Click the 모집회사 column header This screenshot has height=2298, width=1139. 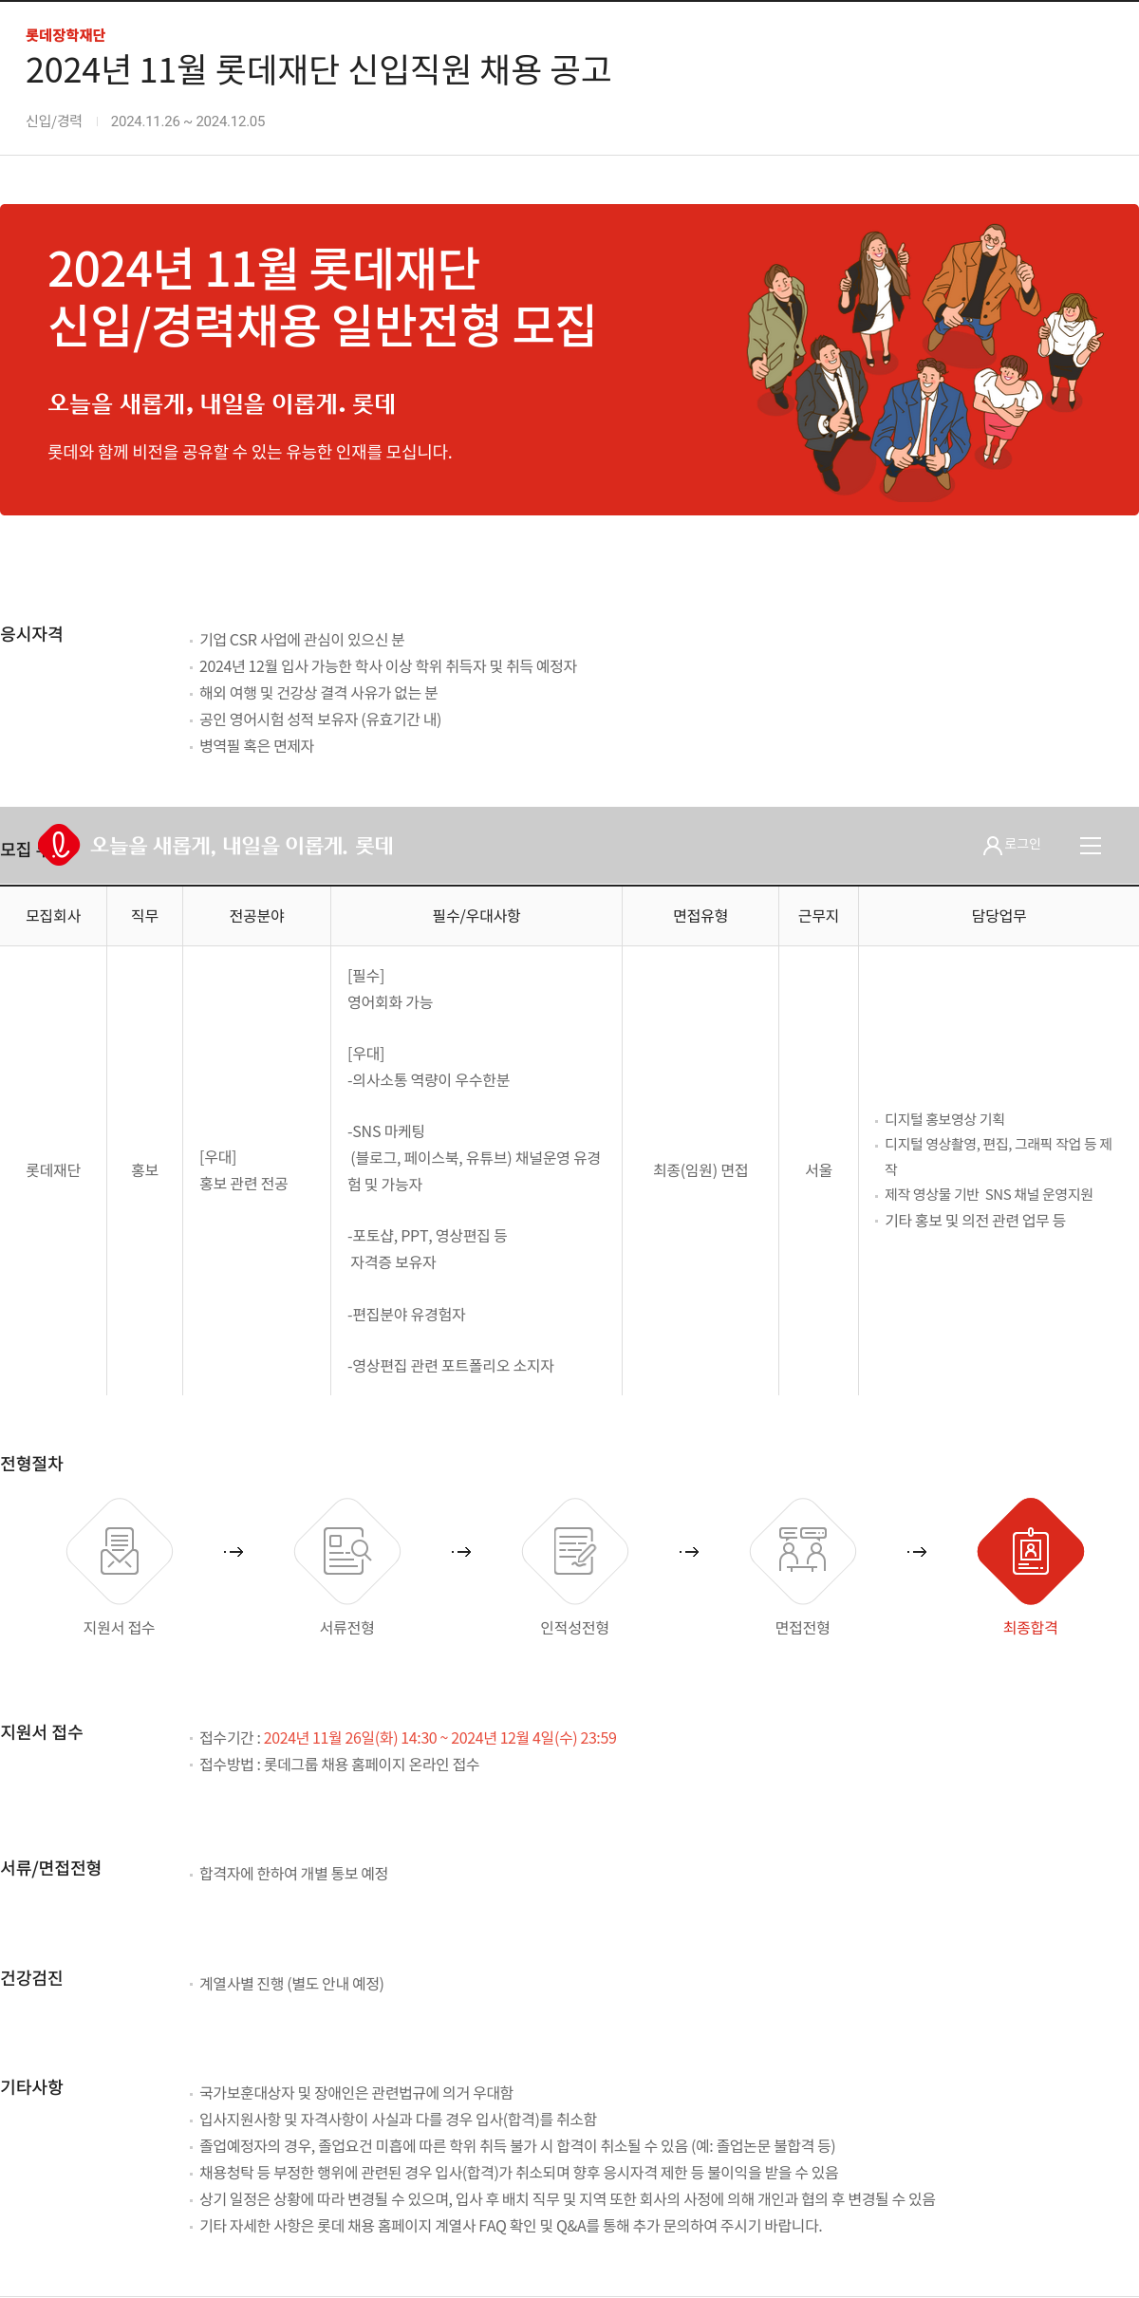[x=53, y=916]
